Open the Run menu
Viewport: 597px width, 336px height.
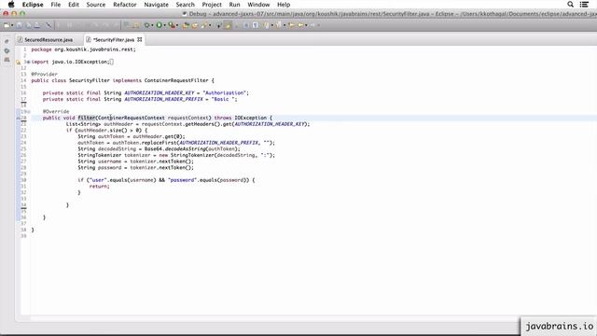234,5
